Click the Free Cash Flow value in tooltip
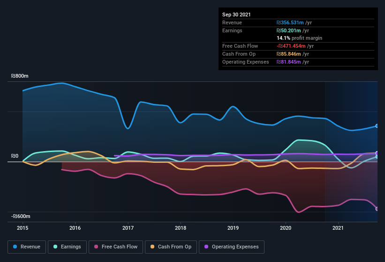The height and width of the screenshot is (262, 385). [295, 46]
